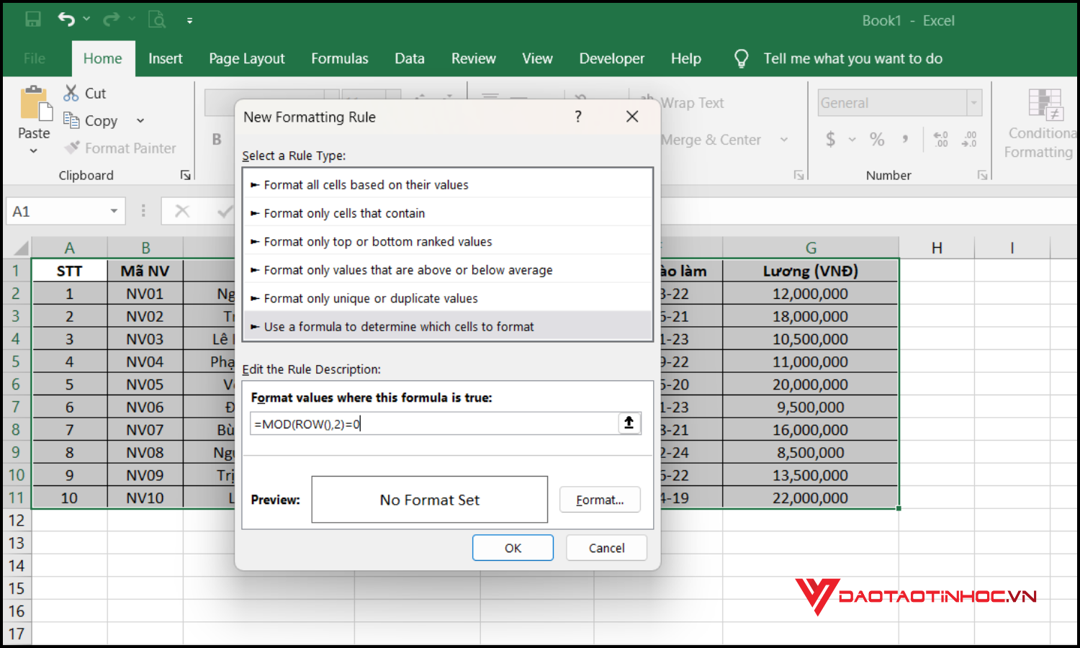1080x648 pixels.
Task: Select 'Format only unique or duplicate values' rule
Action: pos(371,298)
